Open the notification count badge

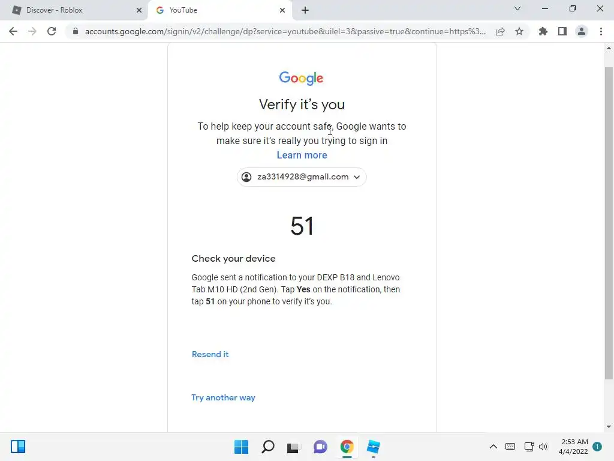[597, 447]
